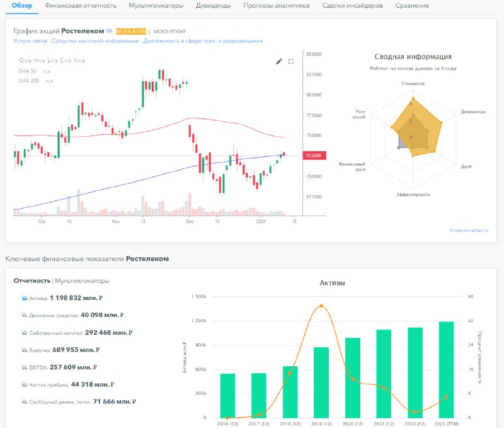Open the Дивиденды tab

tap(214, 6)
